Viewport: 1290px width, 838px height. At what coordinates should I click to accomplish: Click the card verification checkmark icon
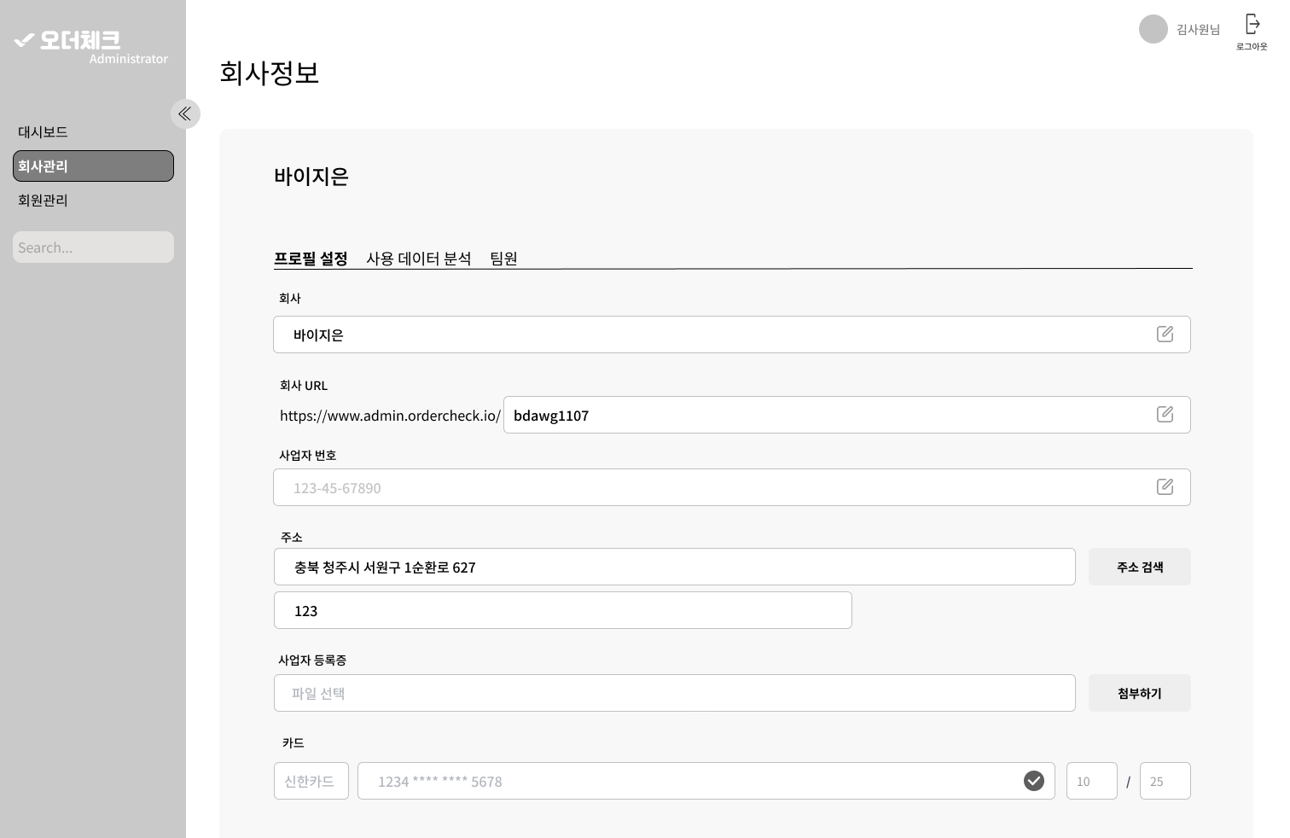click(1033, 781)
